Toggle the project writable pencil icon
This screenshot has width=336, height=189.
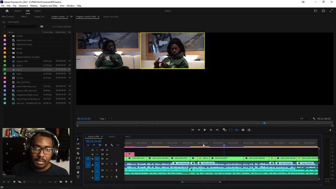coord(4,182)
